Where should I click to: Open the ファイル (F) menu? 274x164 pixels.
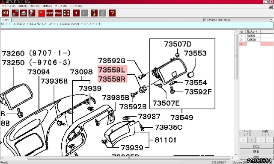click(x=8, y=6)
